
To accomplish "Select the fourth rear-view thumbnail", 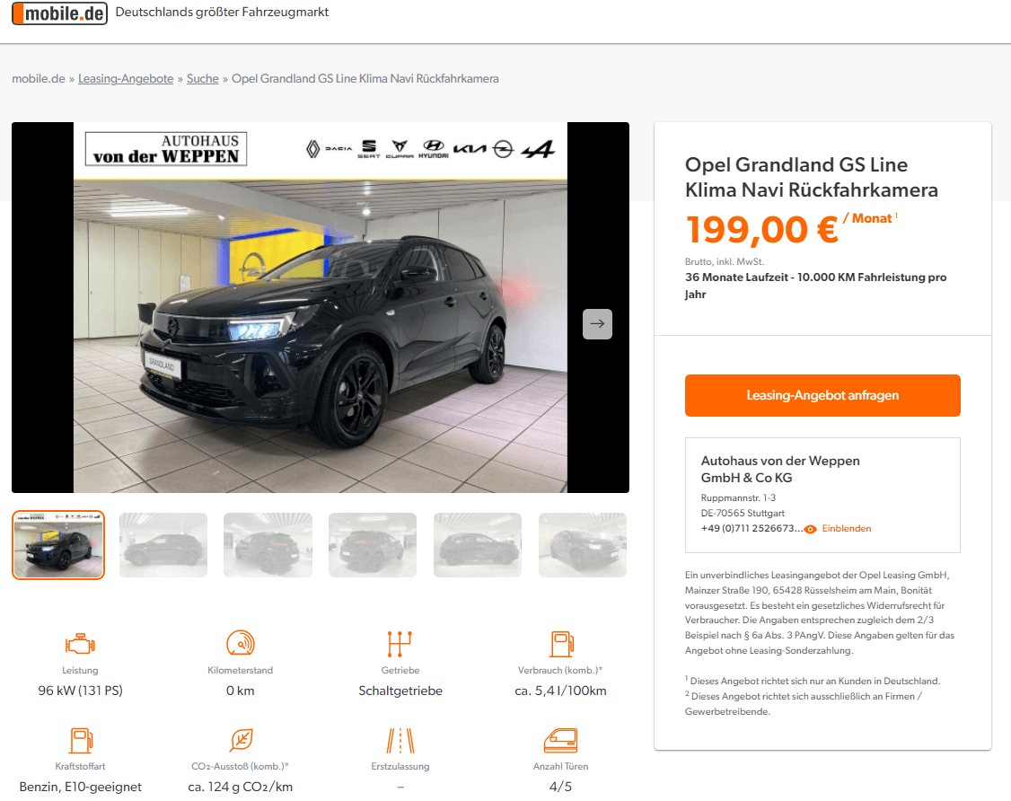I will (x=373, y=545).
